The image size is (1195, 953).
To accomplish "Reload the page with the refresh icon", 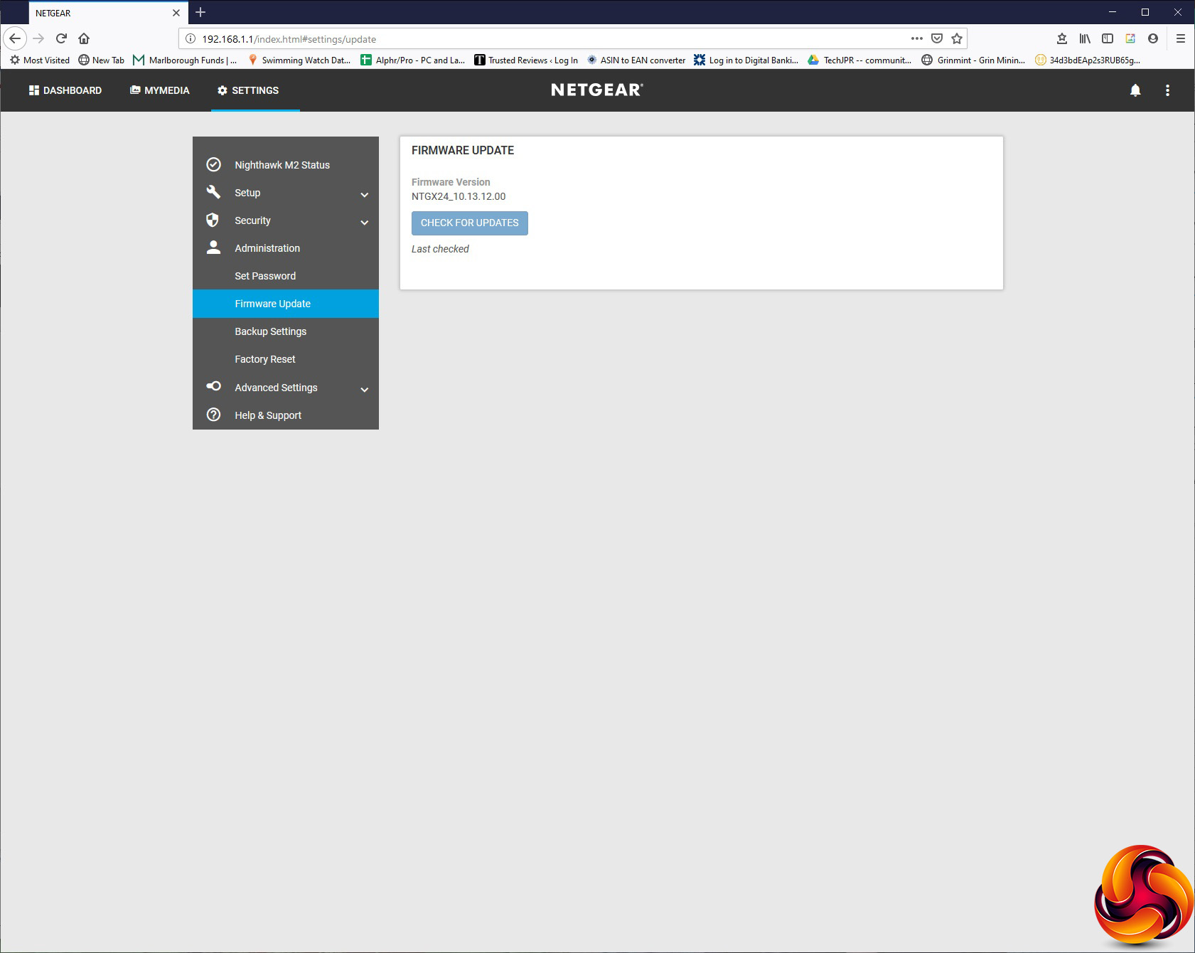I will coord(62,38).
